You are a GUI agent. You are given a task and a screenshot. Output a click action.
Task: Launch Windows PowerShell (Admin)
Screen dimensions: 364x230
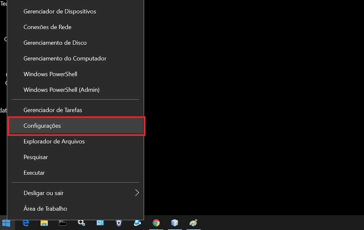click(x=75, y=90)
